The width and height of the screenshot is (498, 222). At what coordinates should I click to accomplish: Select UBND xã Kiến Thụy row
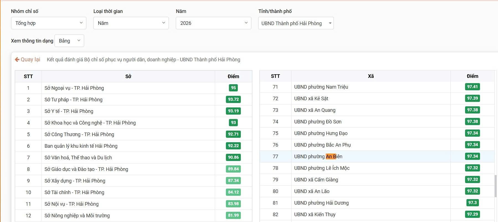click(x=377, y=214)
